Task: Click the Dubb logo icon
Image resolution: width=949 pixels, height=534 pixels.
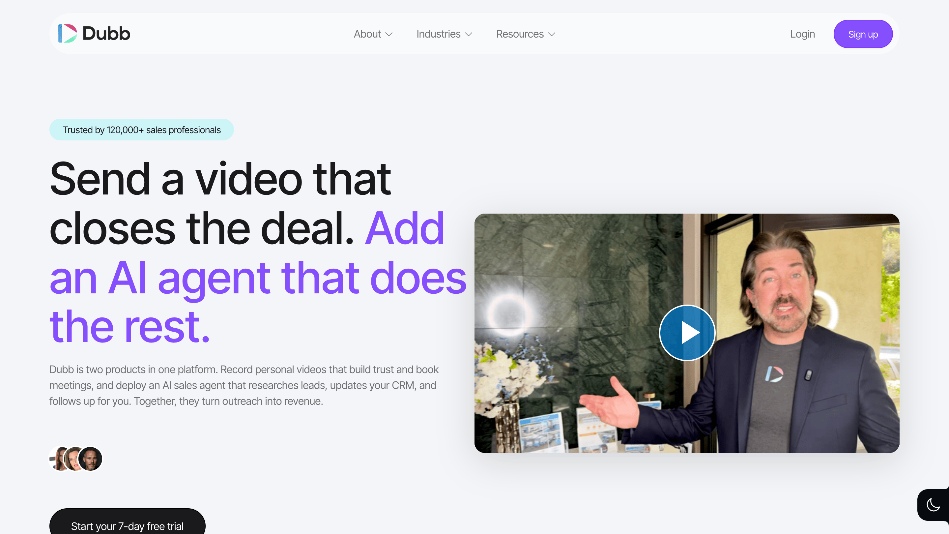Action: [x=68, y=34]
